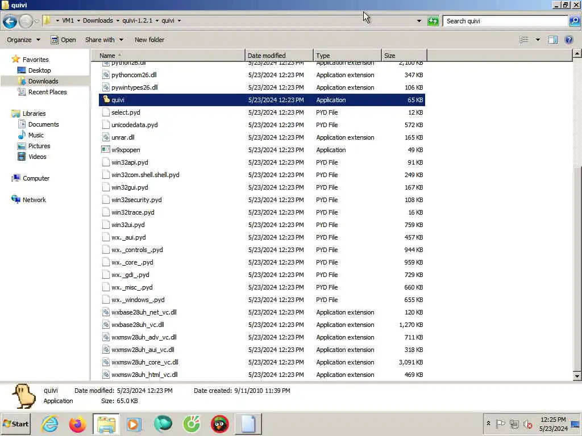Click the muted volume tray icon
582x436 pixels.
(527, 424)
